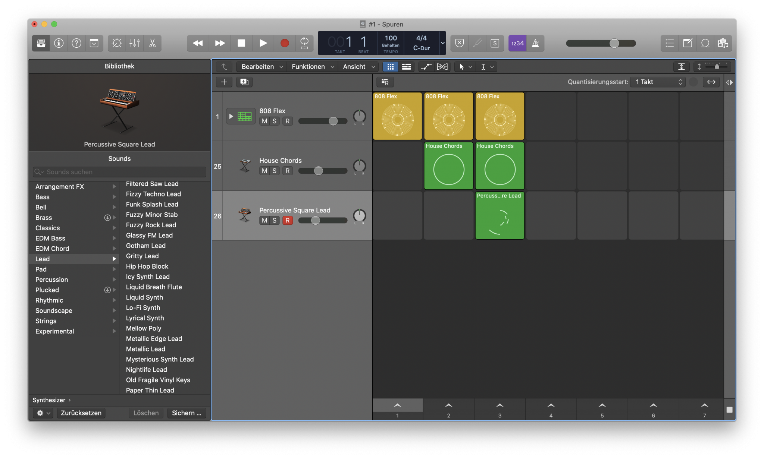Open Smart Controls via the dial icon
Viewport: 764px width, 458px height.
116,43
